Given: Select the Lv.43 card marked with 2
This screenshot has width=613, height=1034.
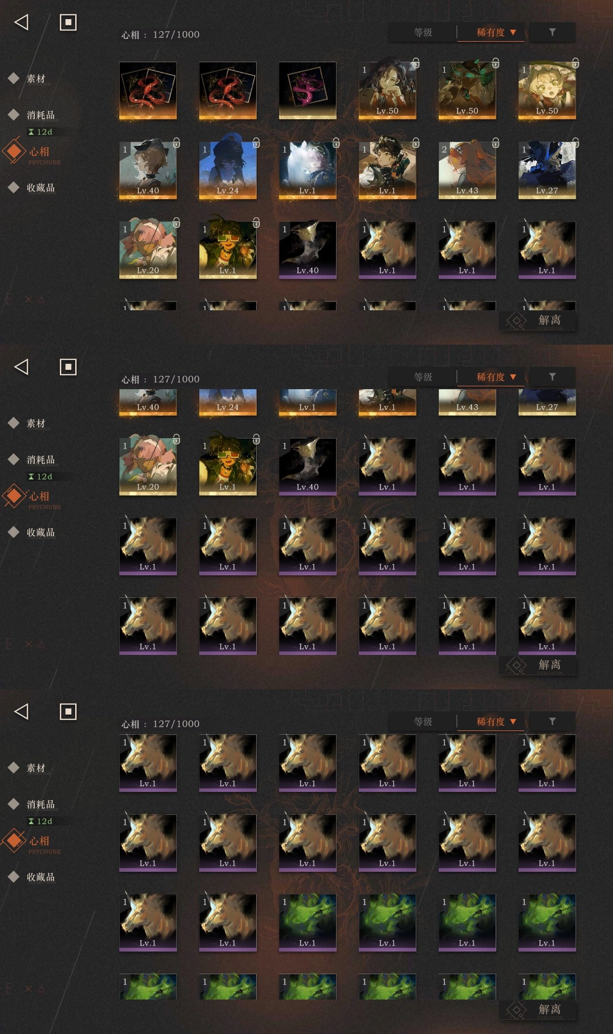Looking at the screenshot, I should click(x=467, y=170).
